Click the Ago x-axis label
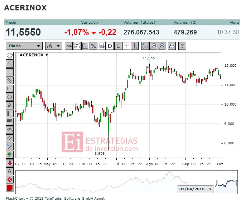The width and height of the screenshot is (241, 200). pyautogui.click(x=149, y=164)
